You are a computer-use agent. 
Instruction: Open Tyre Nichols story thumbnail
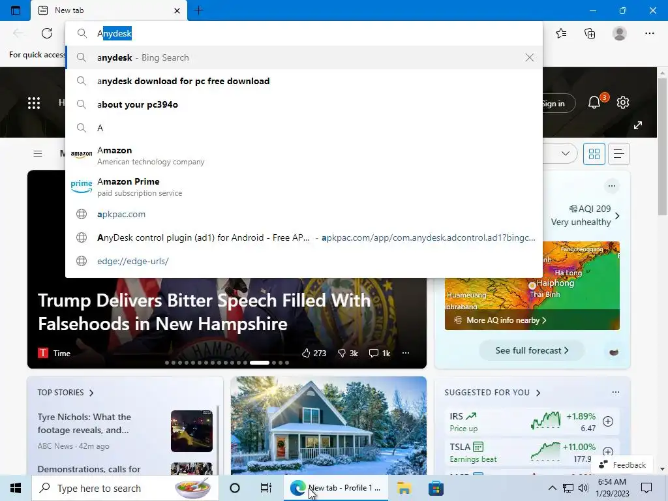point(192,431)
